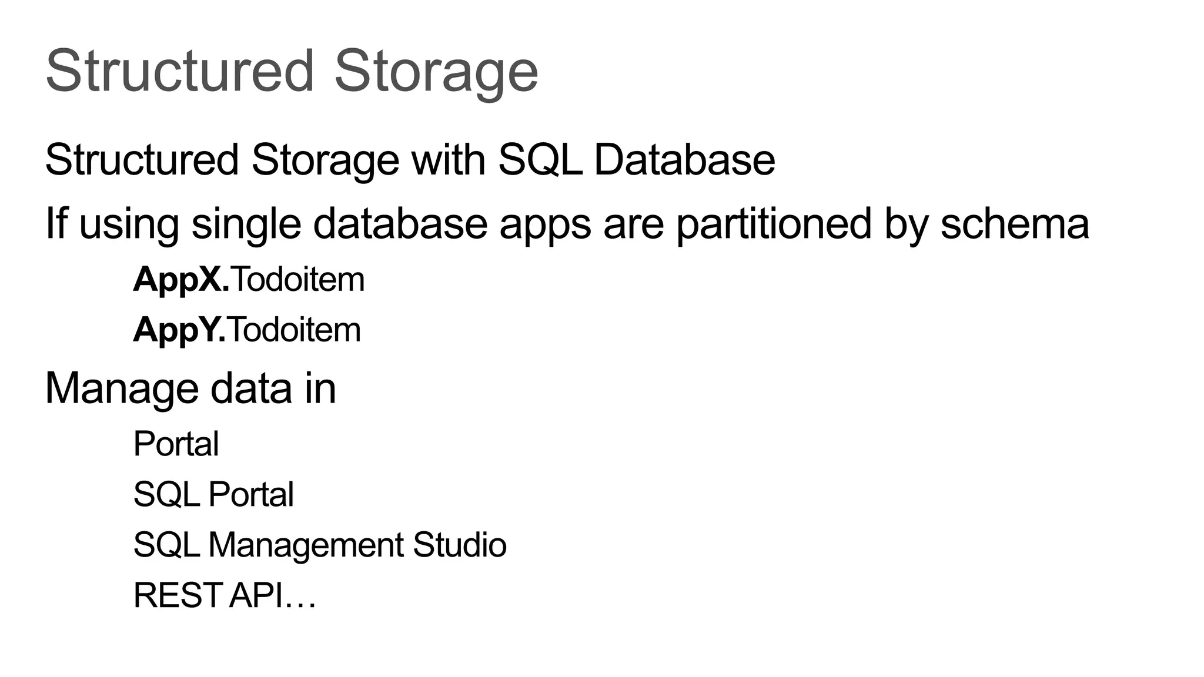Click the gray "Structured Storage" slide title
Screen dimensions: 1204x677
pyautogui.click(x=292, y=72)
